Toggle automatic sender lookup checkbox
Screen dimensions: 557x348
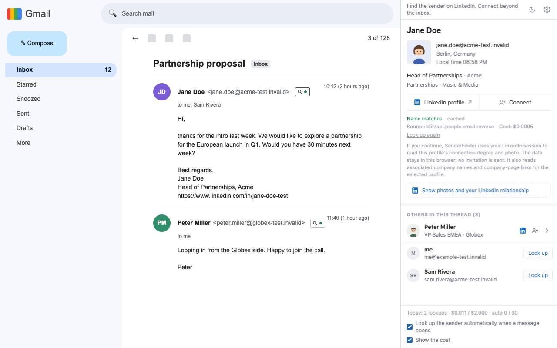click(x=409, y=327)
